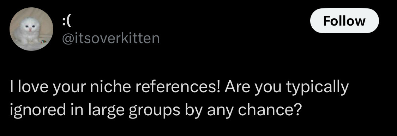
Task: Click the small colorful toy in the avatar
Action: [43, 41]
